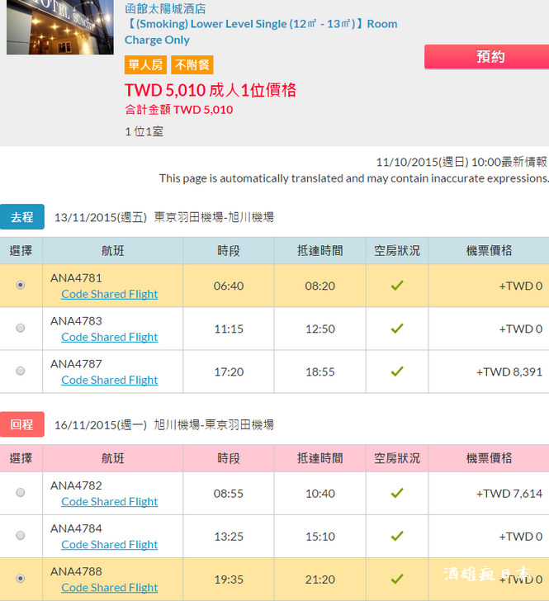Open Code Shared Flight link under ANA4782
The height and width of the screenshot is (601, 549).
109,501
